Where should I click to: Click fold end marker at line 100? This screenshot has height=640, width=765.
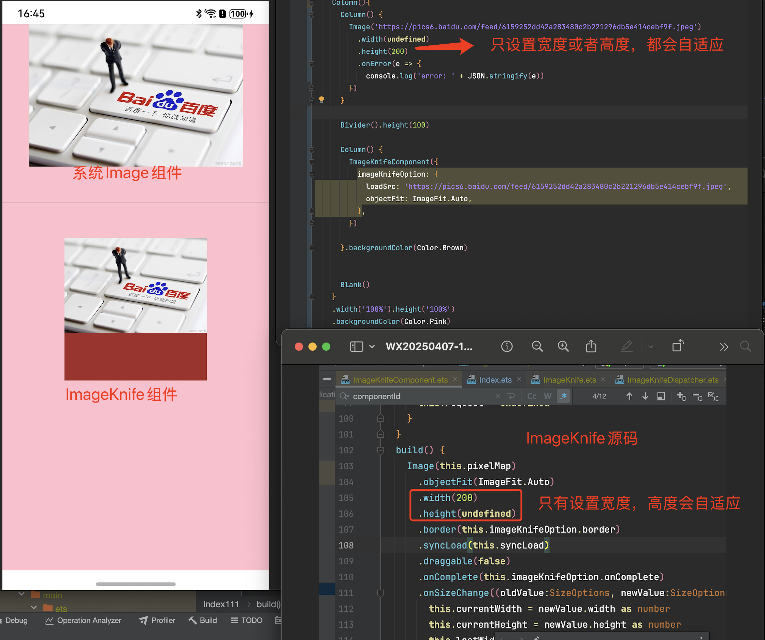click(x=380, y=418)
